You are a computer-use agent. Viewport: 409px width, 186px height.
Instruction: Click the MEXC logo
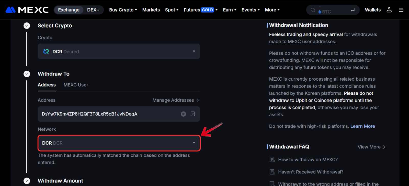27,10
